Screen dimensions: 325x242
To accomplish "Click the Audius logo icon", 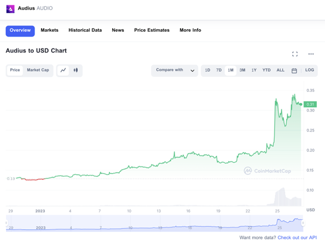I will [x=10, y=9].
